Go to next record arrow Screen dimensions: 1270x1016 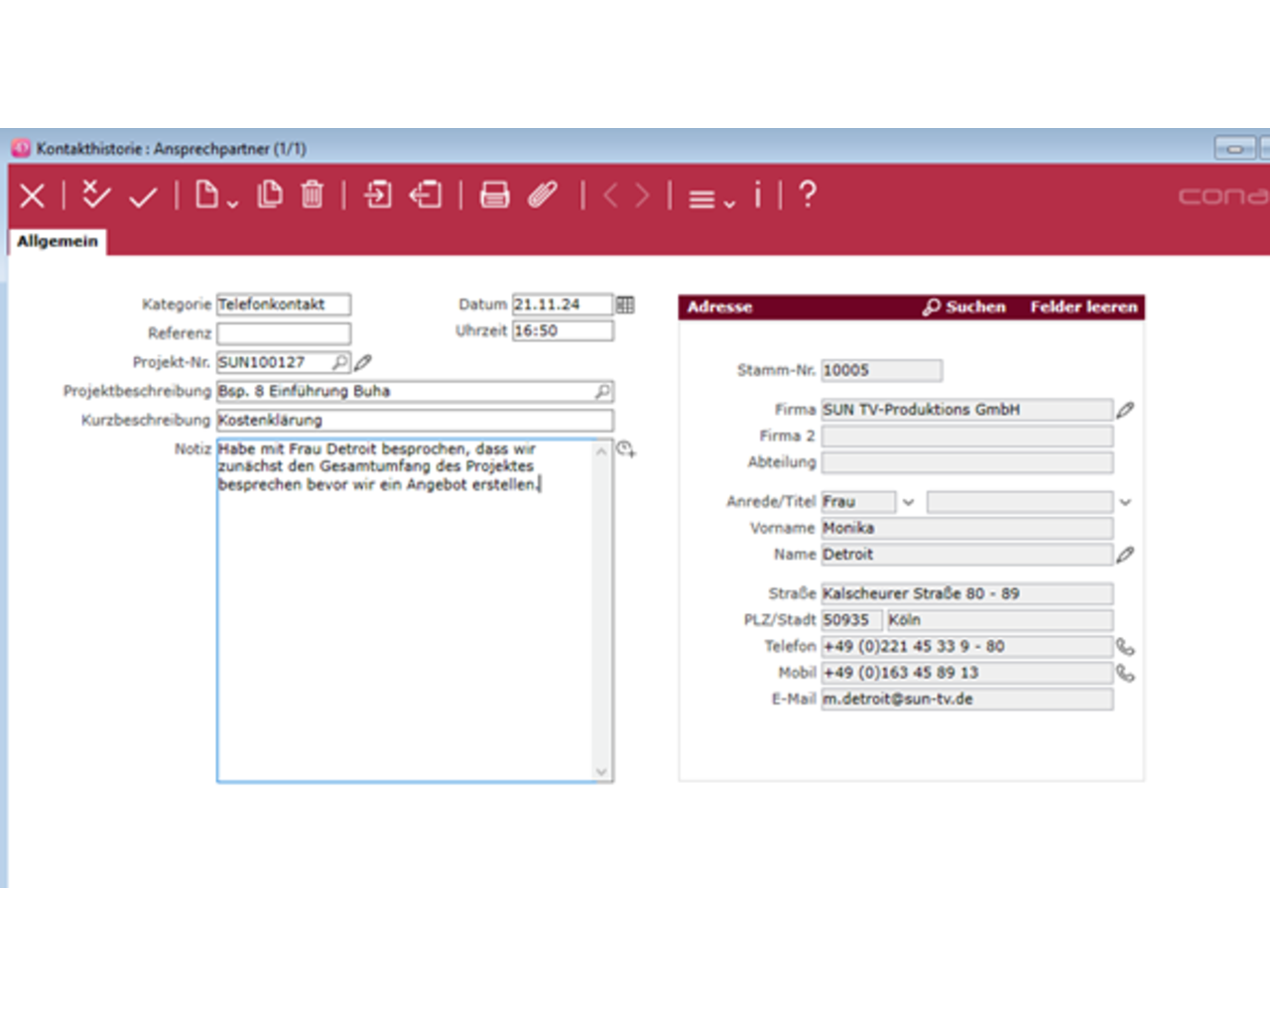pyautogui.click(x=643, y=195)
